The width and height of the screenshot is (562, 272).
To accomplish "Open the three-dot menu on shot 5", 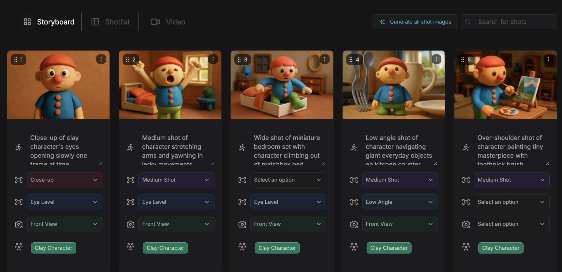I will coord(549,59).
